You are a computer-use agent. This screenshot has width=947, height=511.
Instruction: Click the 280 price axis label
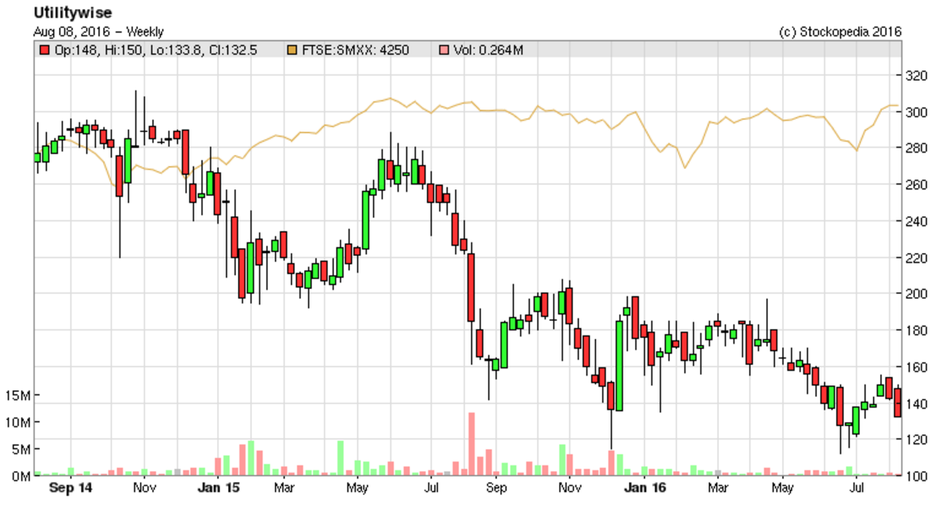916,149
